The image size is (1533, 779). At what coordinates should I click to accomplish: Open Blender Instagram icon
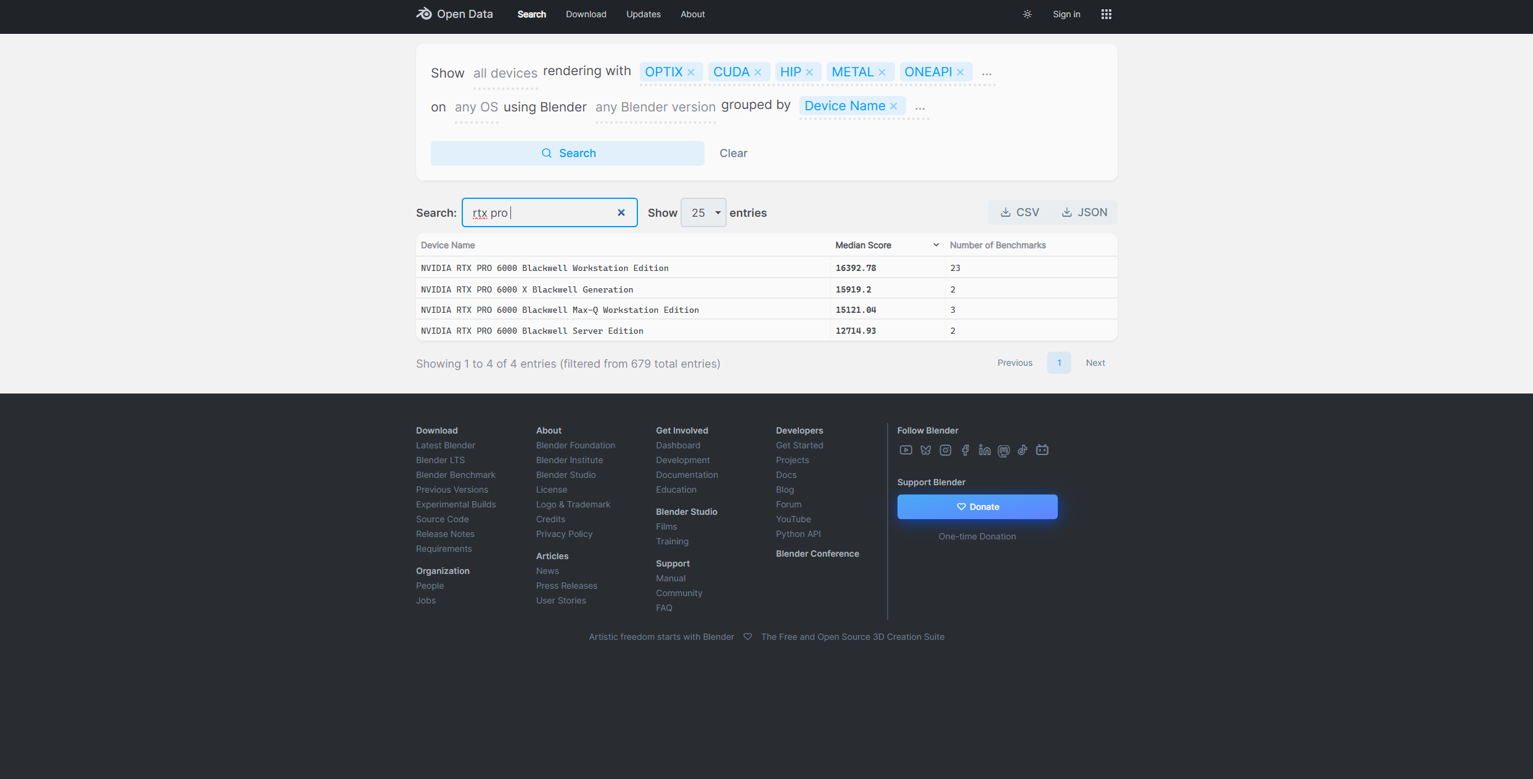[945, 450]
